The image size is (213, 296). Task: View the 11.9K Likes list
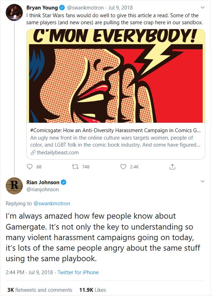(92, 290)
